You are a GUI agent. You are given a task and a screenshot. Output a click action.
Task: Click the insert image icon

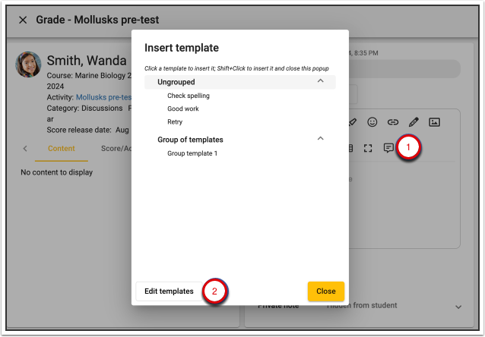coord(434,121)
